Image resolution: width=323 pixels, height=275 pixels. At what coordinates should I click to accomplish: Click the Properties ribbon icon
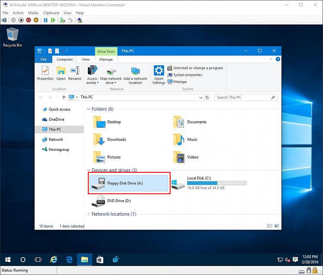coord(45,73)
